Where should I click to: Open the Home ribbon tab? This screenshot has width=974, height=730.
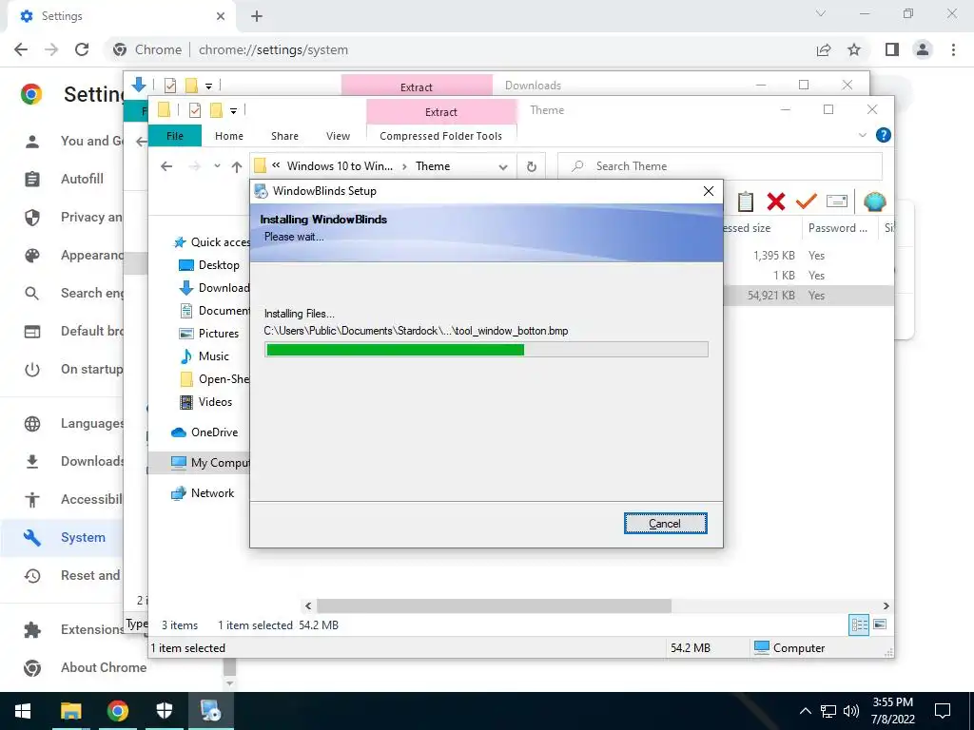(229, 136)
